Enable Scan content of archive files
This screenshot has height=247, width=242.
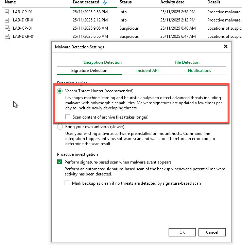coord(68,117)
